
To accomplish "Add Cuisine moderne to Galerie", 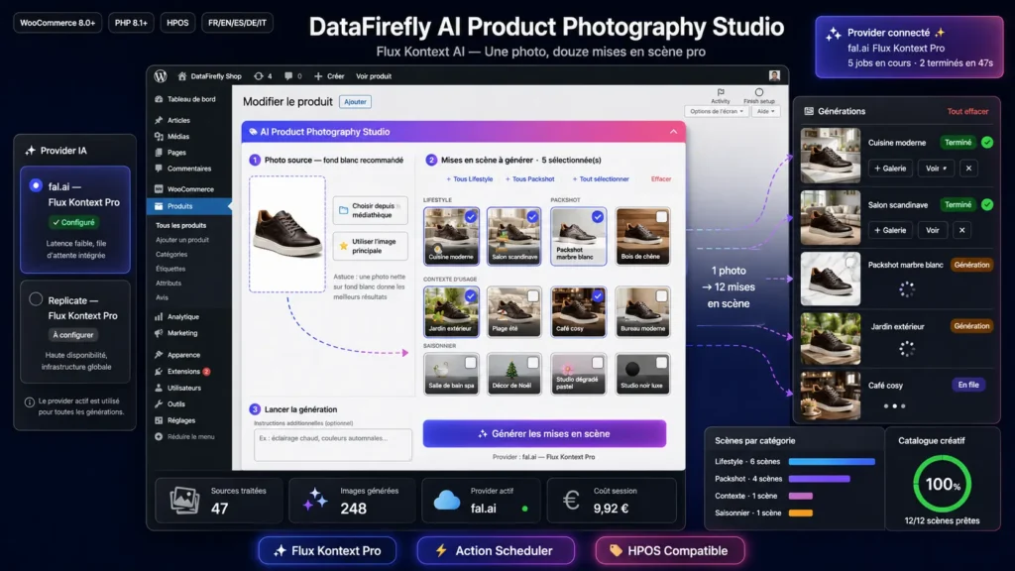I will click(x=890, y=169).
